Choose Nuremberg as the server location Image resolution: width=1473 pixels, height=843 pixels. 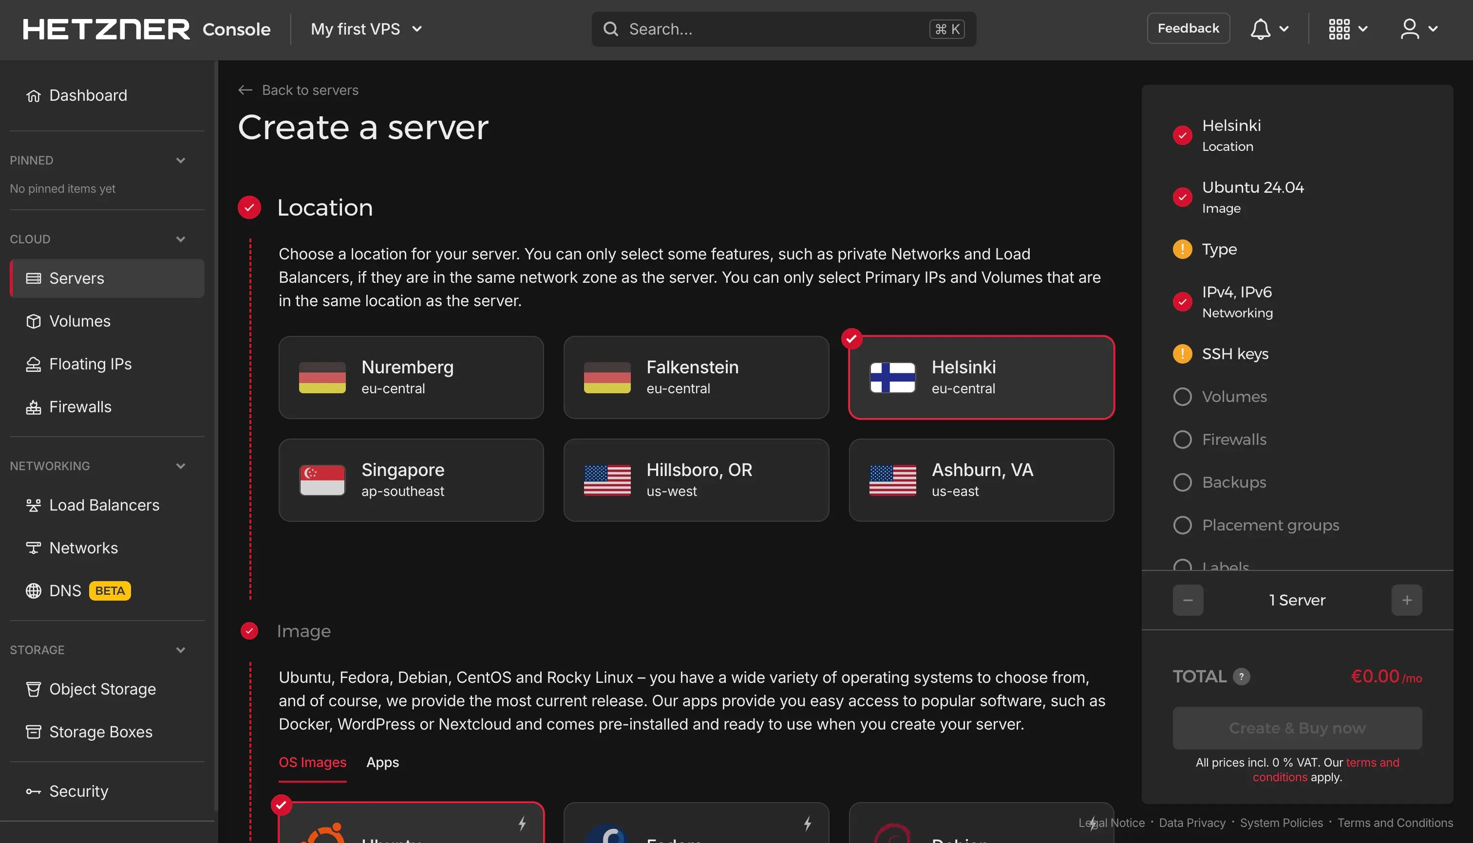click(x=411, y=377)
